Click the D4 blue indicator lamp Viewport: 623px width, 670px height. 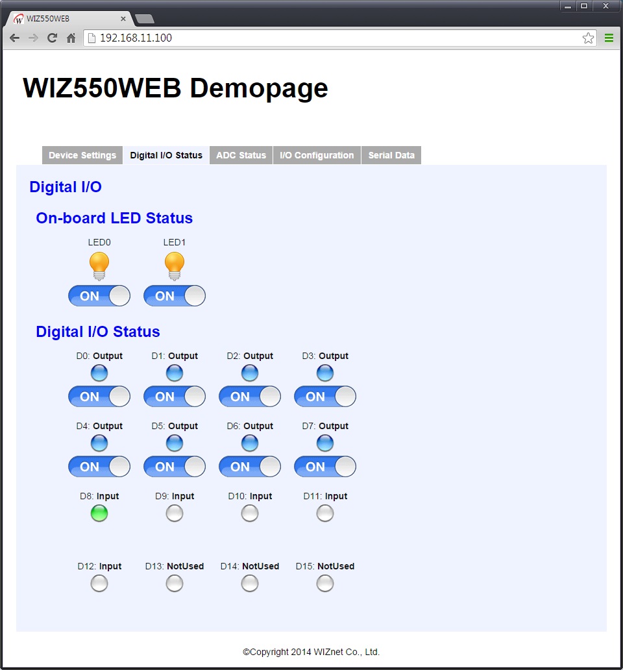click(x=99, y=443)
